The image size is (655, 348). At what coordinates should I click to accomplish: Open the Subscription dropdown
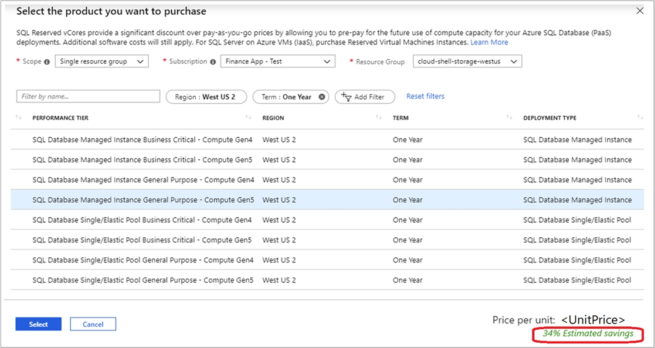(x=277, y=62)
